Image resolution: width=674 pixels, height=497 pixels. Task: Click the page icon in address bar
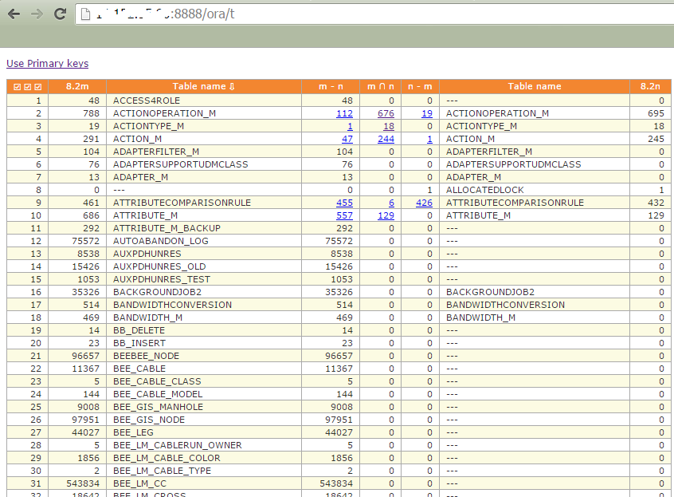pyautogui.click(x=84, y=14)
